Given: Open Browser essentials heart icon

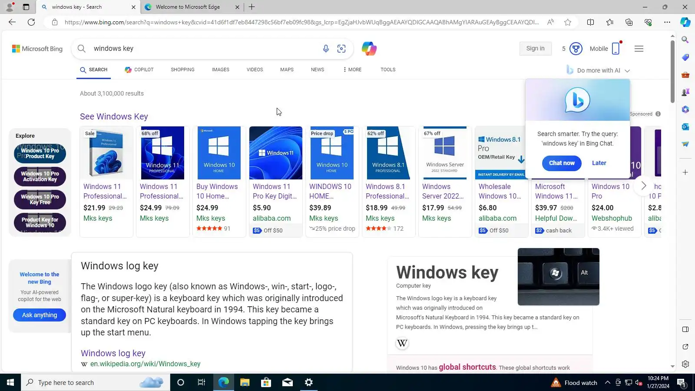Looking at the screenshot, I should tap(648, 22).
